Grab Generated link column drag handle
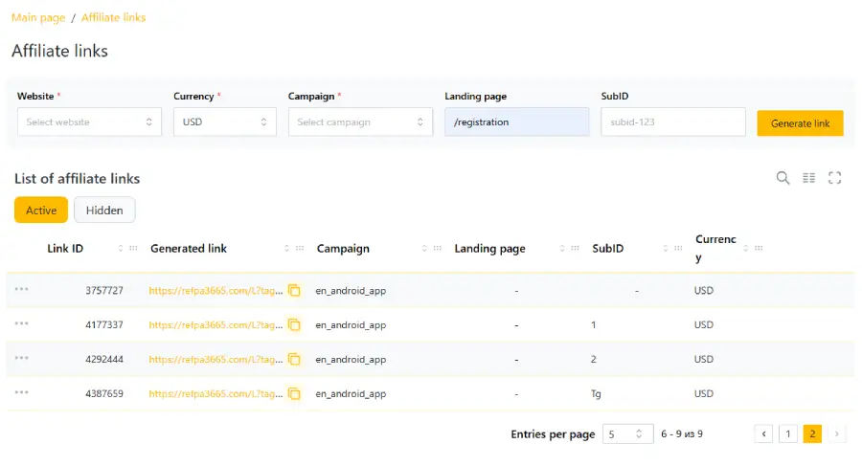 coord(300,249)
